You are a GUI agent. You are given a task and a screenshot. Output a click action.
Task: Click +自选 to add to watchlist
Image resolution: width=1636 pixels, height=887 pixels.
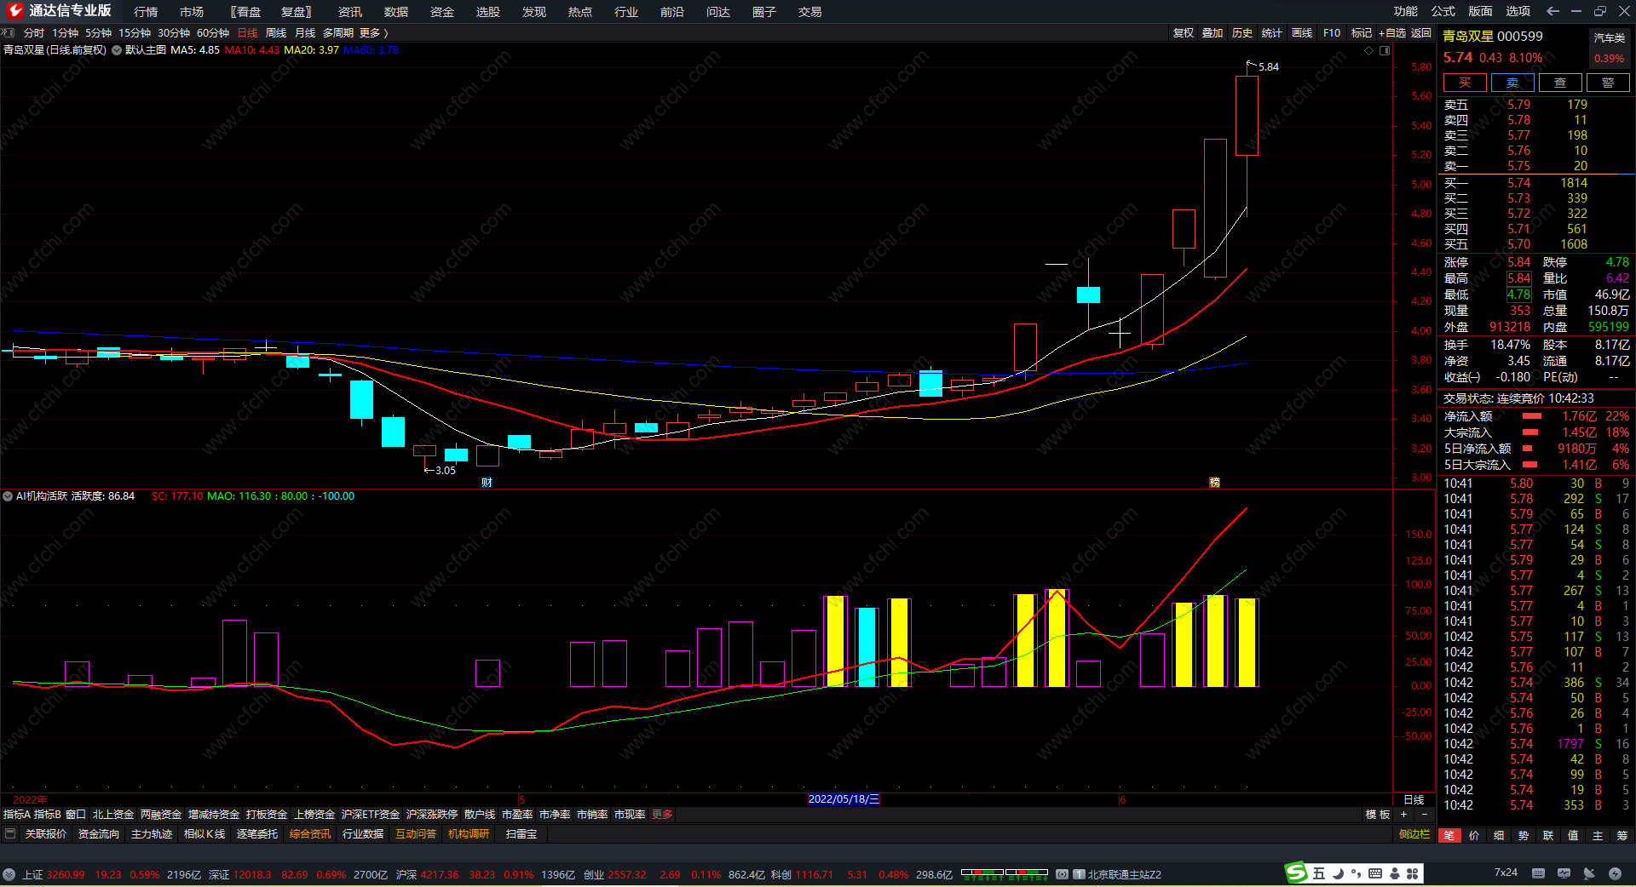tap(1392, 32)
